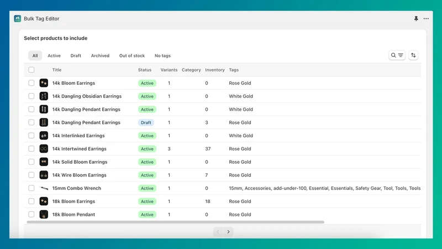Show the Out of stock tab

click(x=132, y=56)
